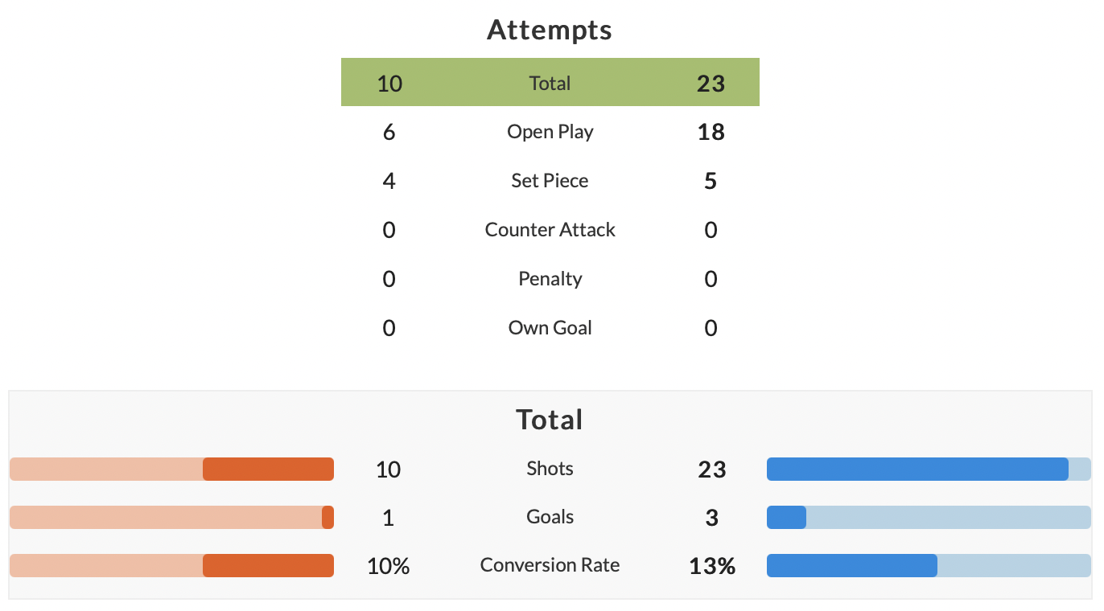
Task: Click the orange Conversion Rate bar
Action: tap(171, 565)
